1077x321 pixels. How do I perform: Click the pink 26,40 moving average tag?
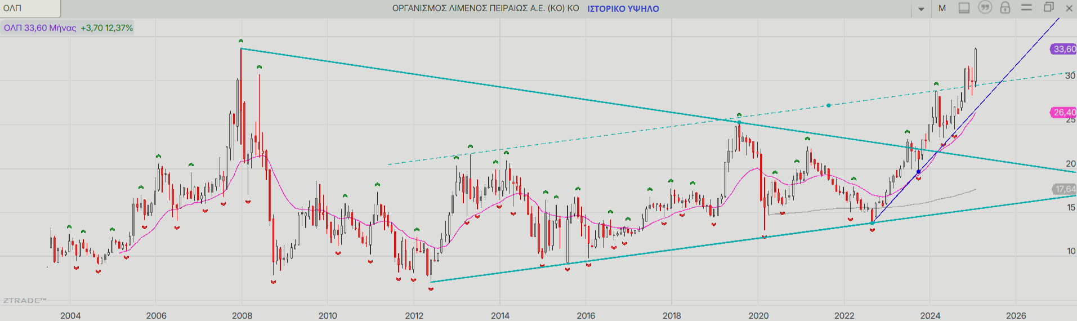[1063, 113]
